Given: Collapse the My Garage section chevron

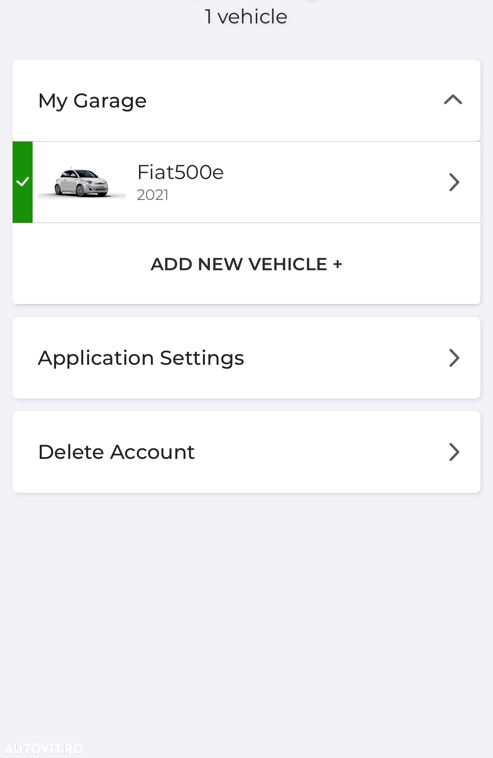Looking at the screenshot, I should pos(453,100).
